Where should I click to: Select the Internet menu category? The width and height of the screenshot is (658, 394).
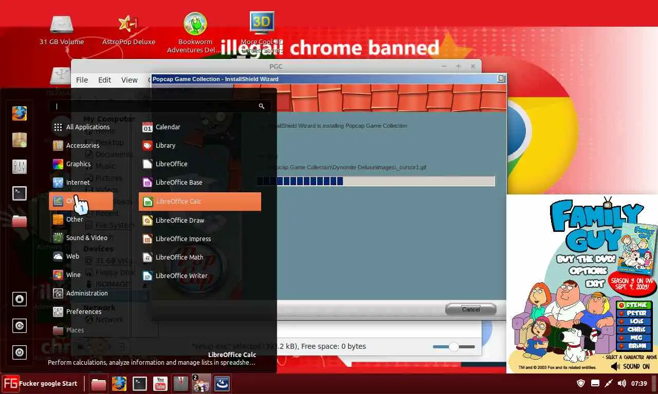pos(81,182)
